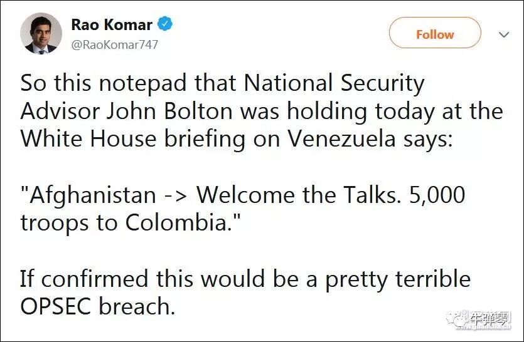
Task: Click "OPSEC" in the last line
Action: 56,306
